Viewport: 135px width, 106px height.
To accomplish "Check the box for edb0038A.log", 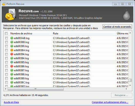I will click(6, 50).
